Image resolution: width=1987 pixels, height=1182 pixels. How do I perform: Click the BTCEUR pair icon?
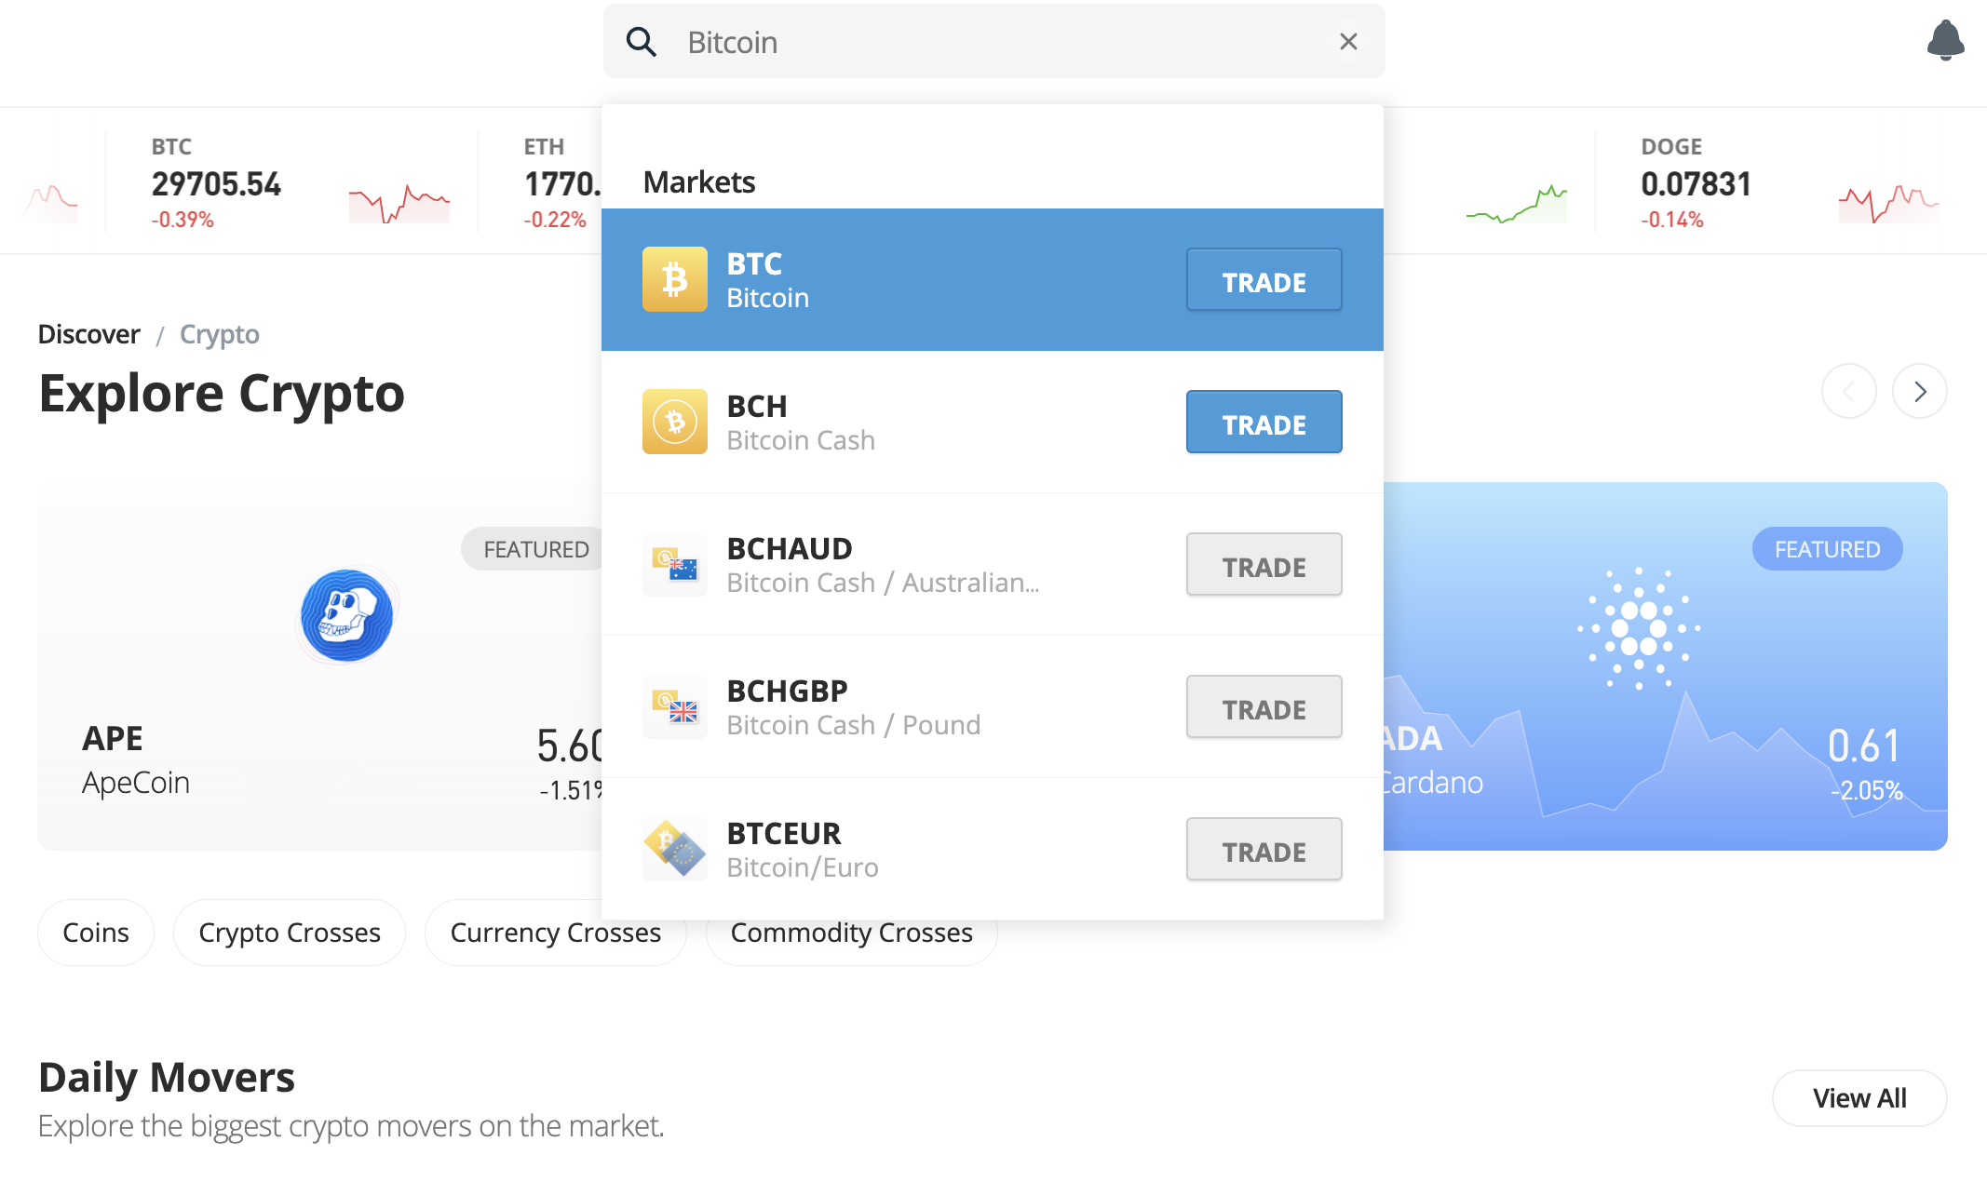(x=675, y=849)
